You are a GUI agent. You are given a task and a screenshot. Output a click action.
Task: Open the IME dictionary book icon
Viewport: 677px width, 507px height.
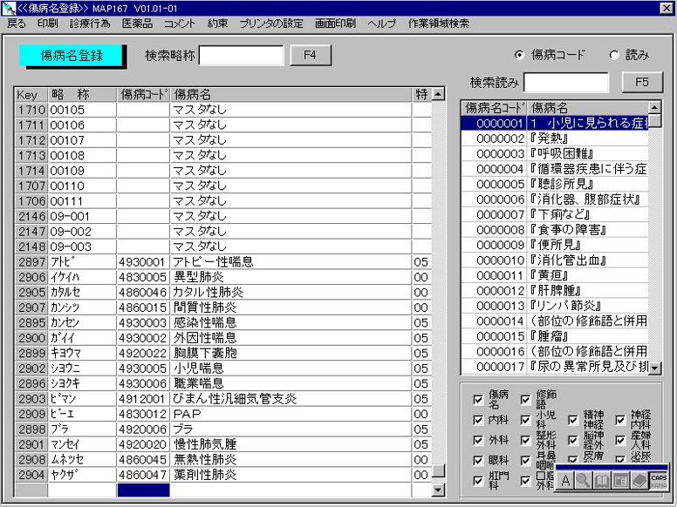[601, 480]
